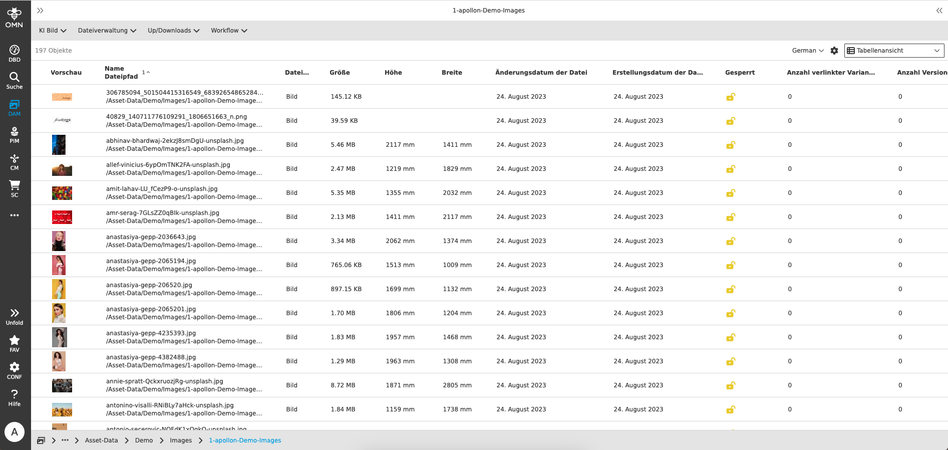Sort by Breite column header

(x=452, y=73)
